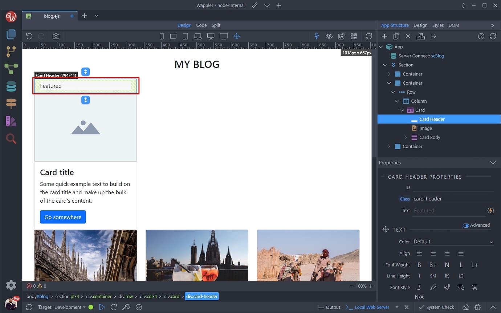Duplicate the selected element in App Structure
Screen dimensions: 501x313
pos(396,36)
